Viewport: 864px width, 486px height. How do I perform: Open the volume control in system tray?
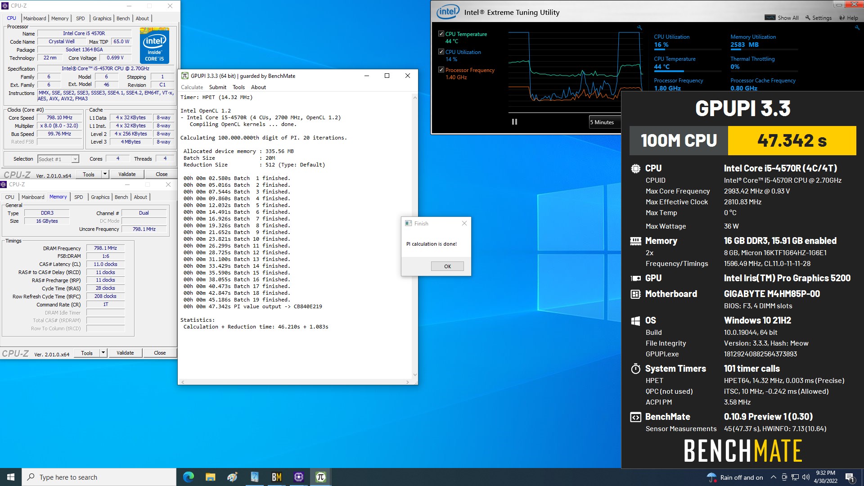click(806, 477)
